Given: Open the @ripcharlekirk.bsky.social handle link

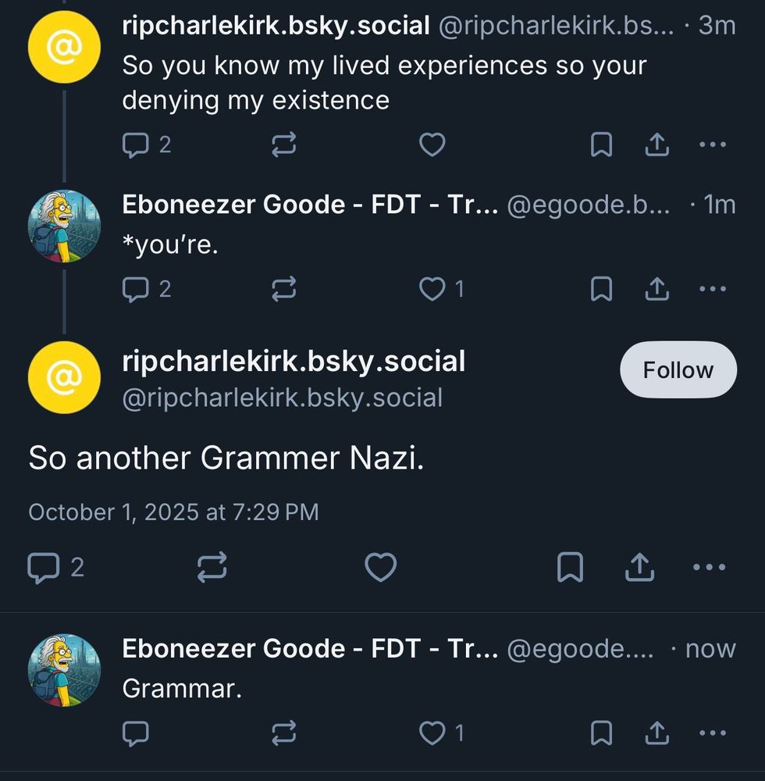Looking at the screenshot, I should coord(283,398).
